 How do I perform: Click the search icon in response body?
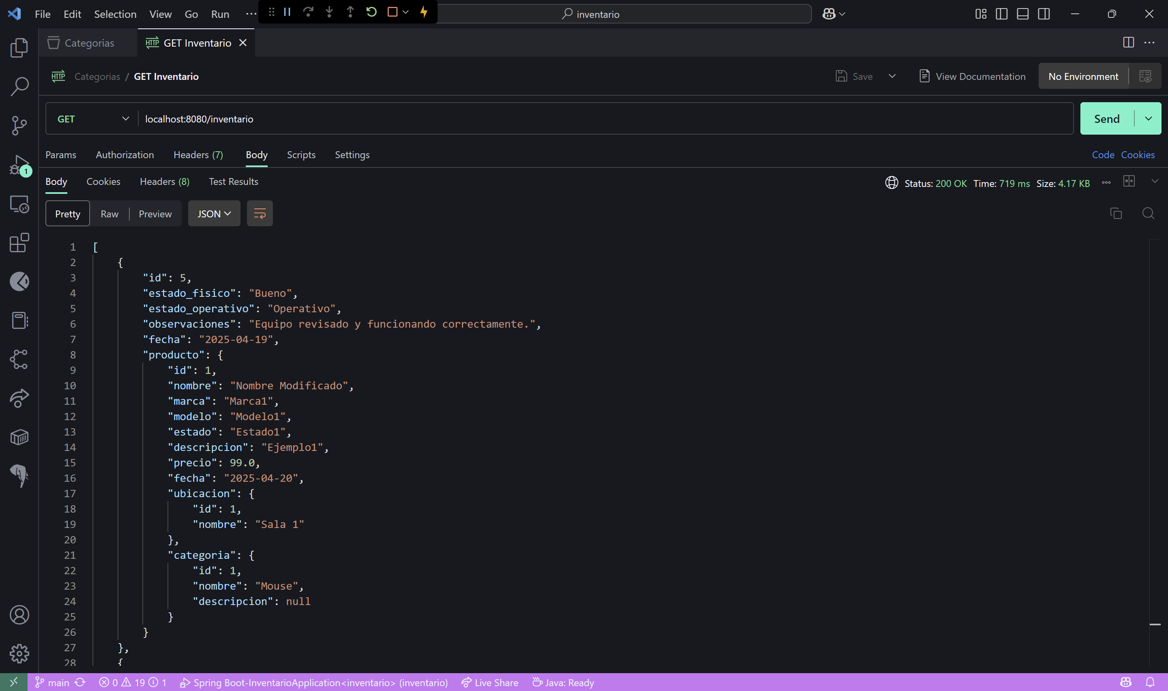[1148, 213]
